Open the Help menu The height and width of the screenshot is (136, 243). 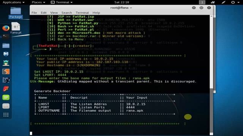point(96,12)
